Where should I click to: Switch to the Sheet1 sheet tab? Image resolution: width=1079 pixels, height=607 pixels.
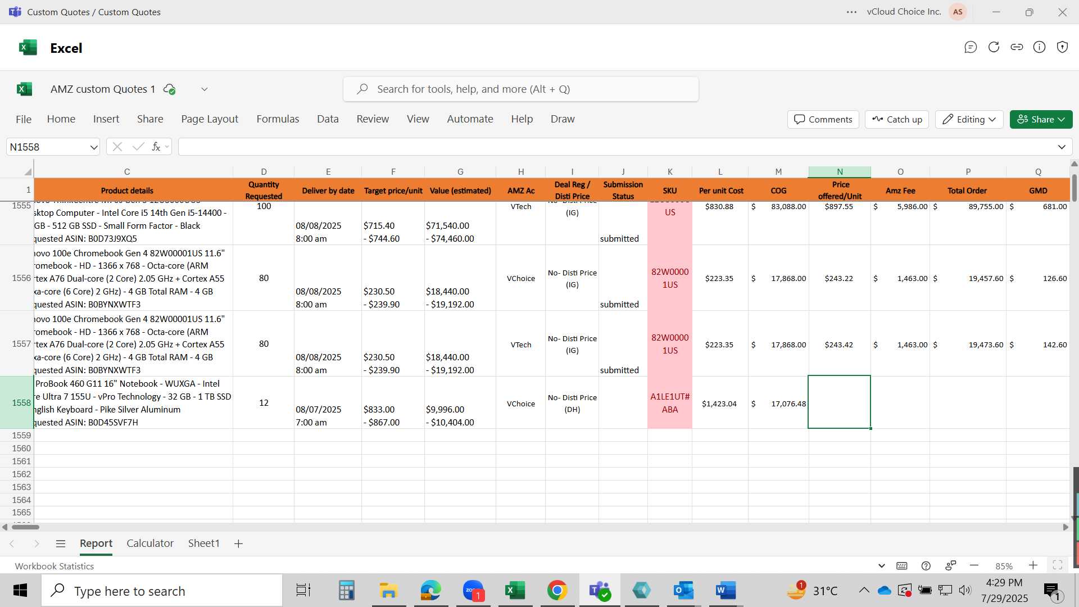point(203,543)
